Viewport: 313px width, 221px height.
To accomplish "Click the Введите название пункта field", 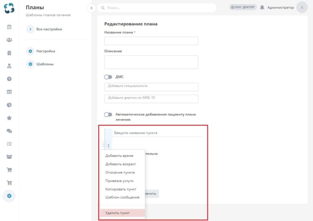I will pyautogui.click(x=158, y=133).
